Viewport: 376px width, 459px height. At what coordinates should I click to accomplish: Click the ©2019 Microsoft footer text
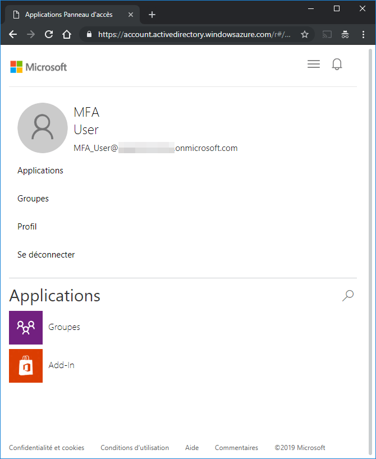click(300, 448)
